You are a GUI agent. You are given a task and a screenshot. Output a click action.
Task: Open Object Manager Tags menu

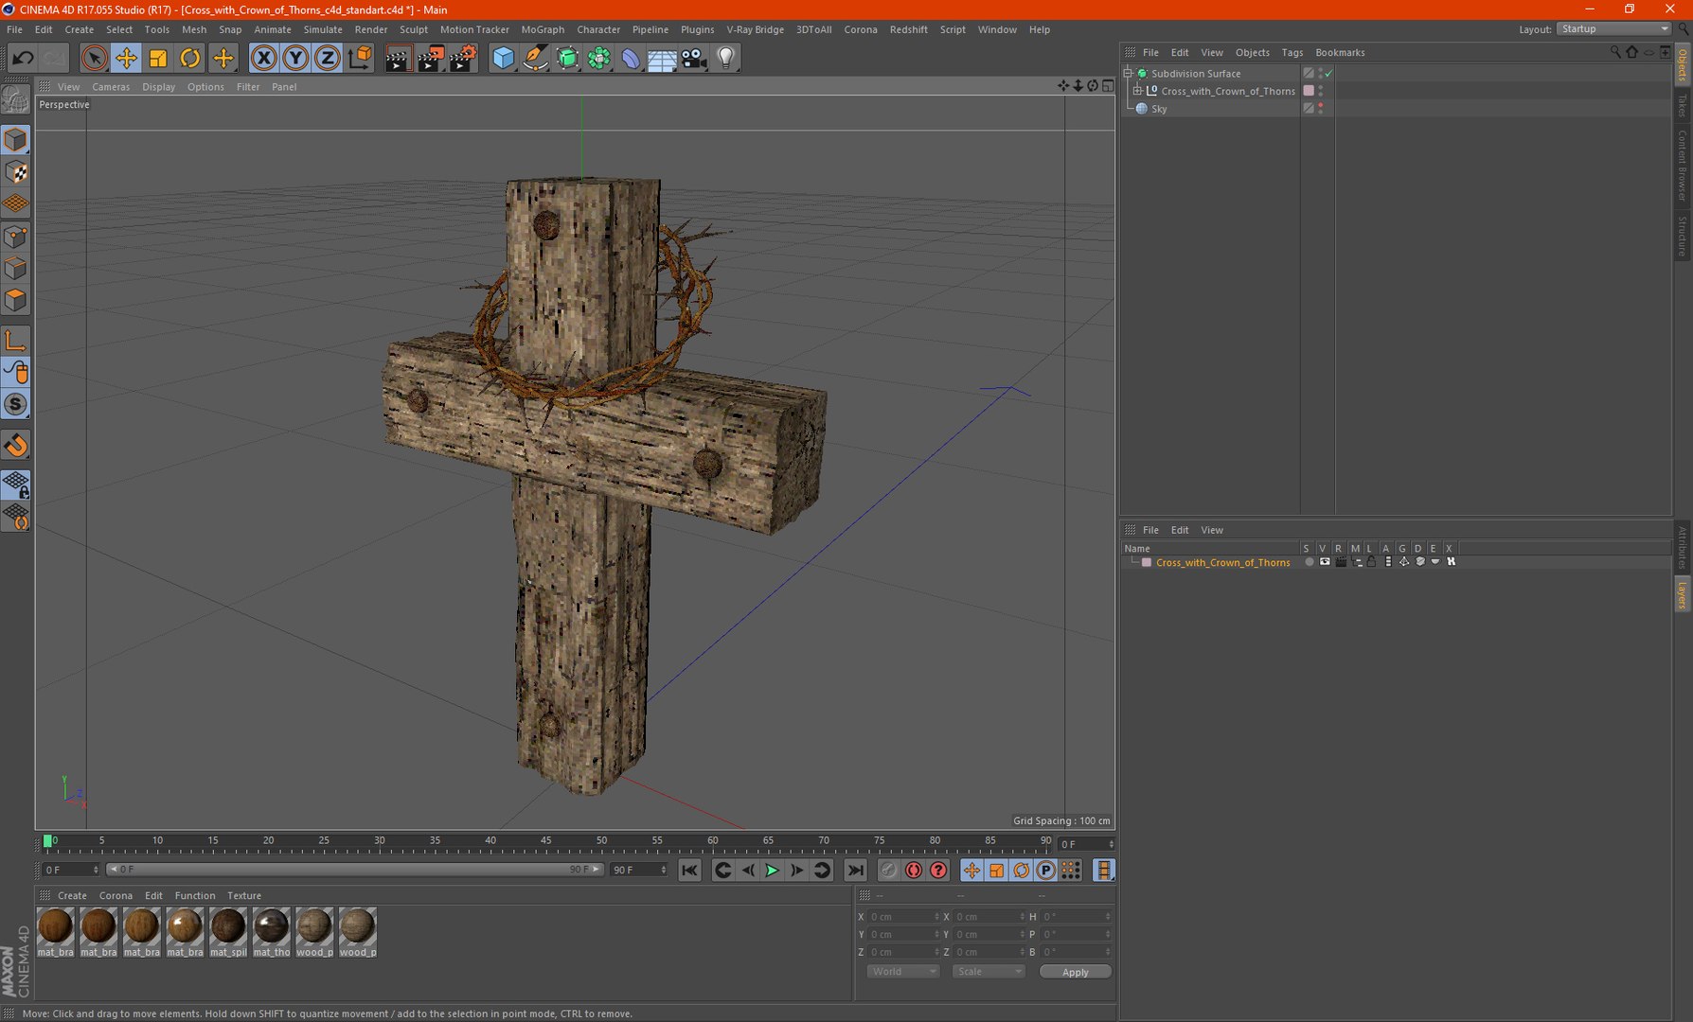point(1292,53)
